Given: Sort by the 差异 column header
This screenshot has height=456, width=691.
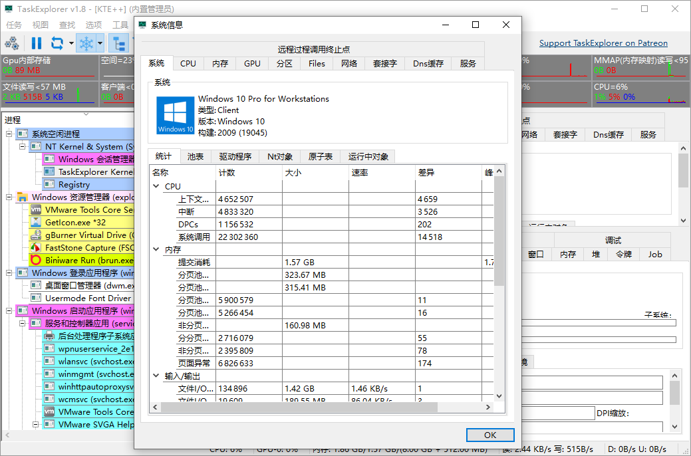Looking at the screenshot, I should (x=448, y=173).
